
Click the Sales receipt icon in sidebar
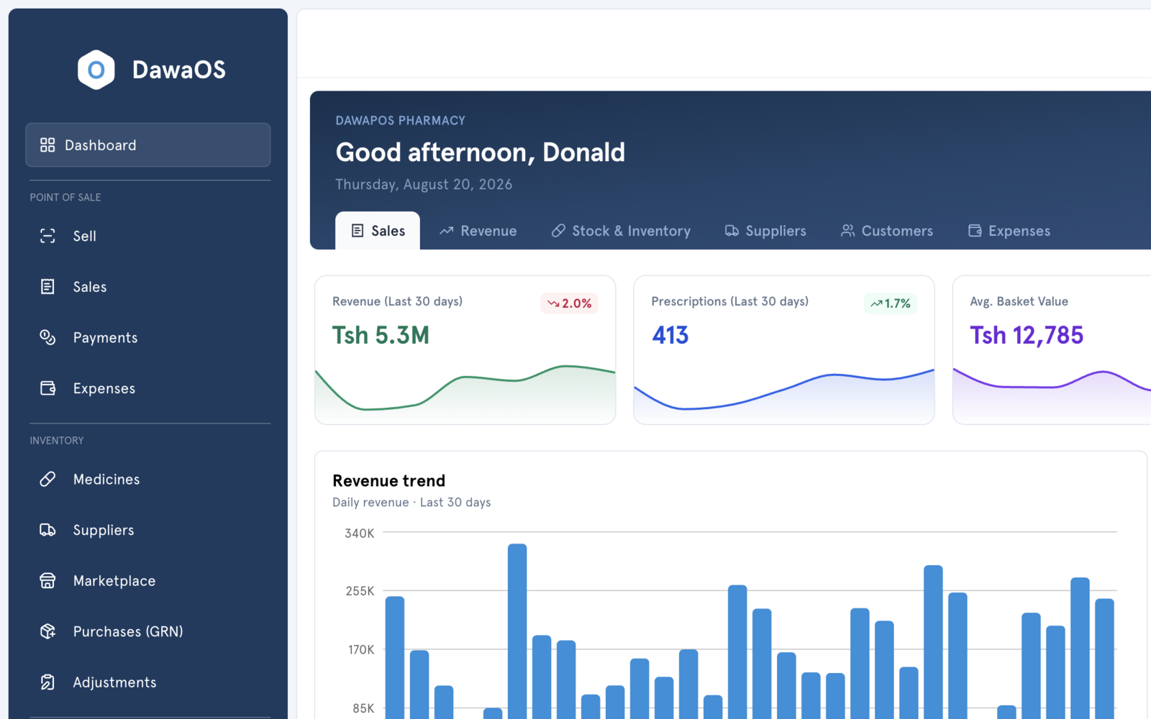coord(47,287)
